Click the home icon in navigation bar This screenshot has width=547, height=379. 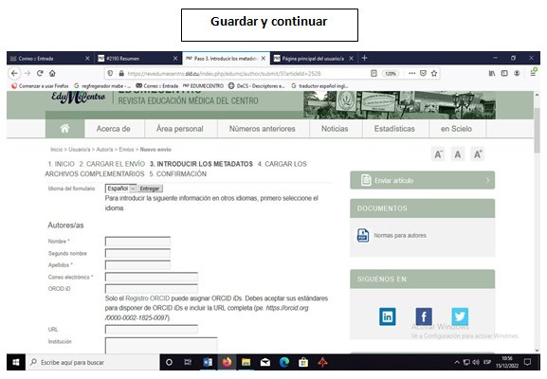point(64,129)
